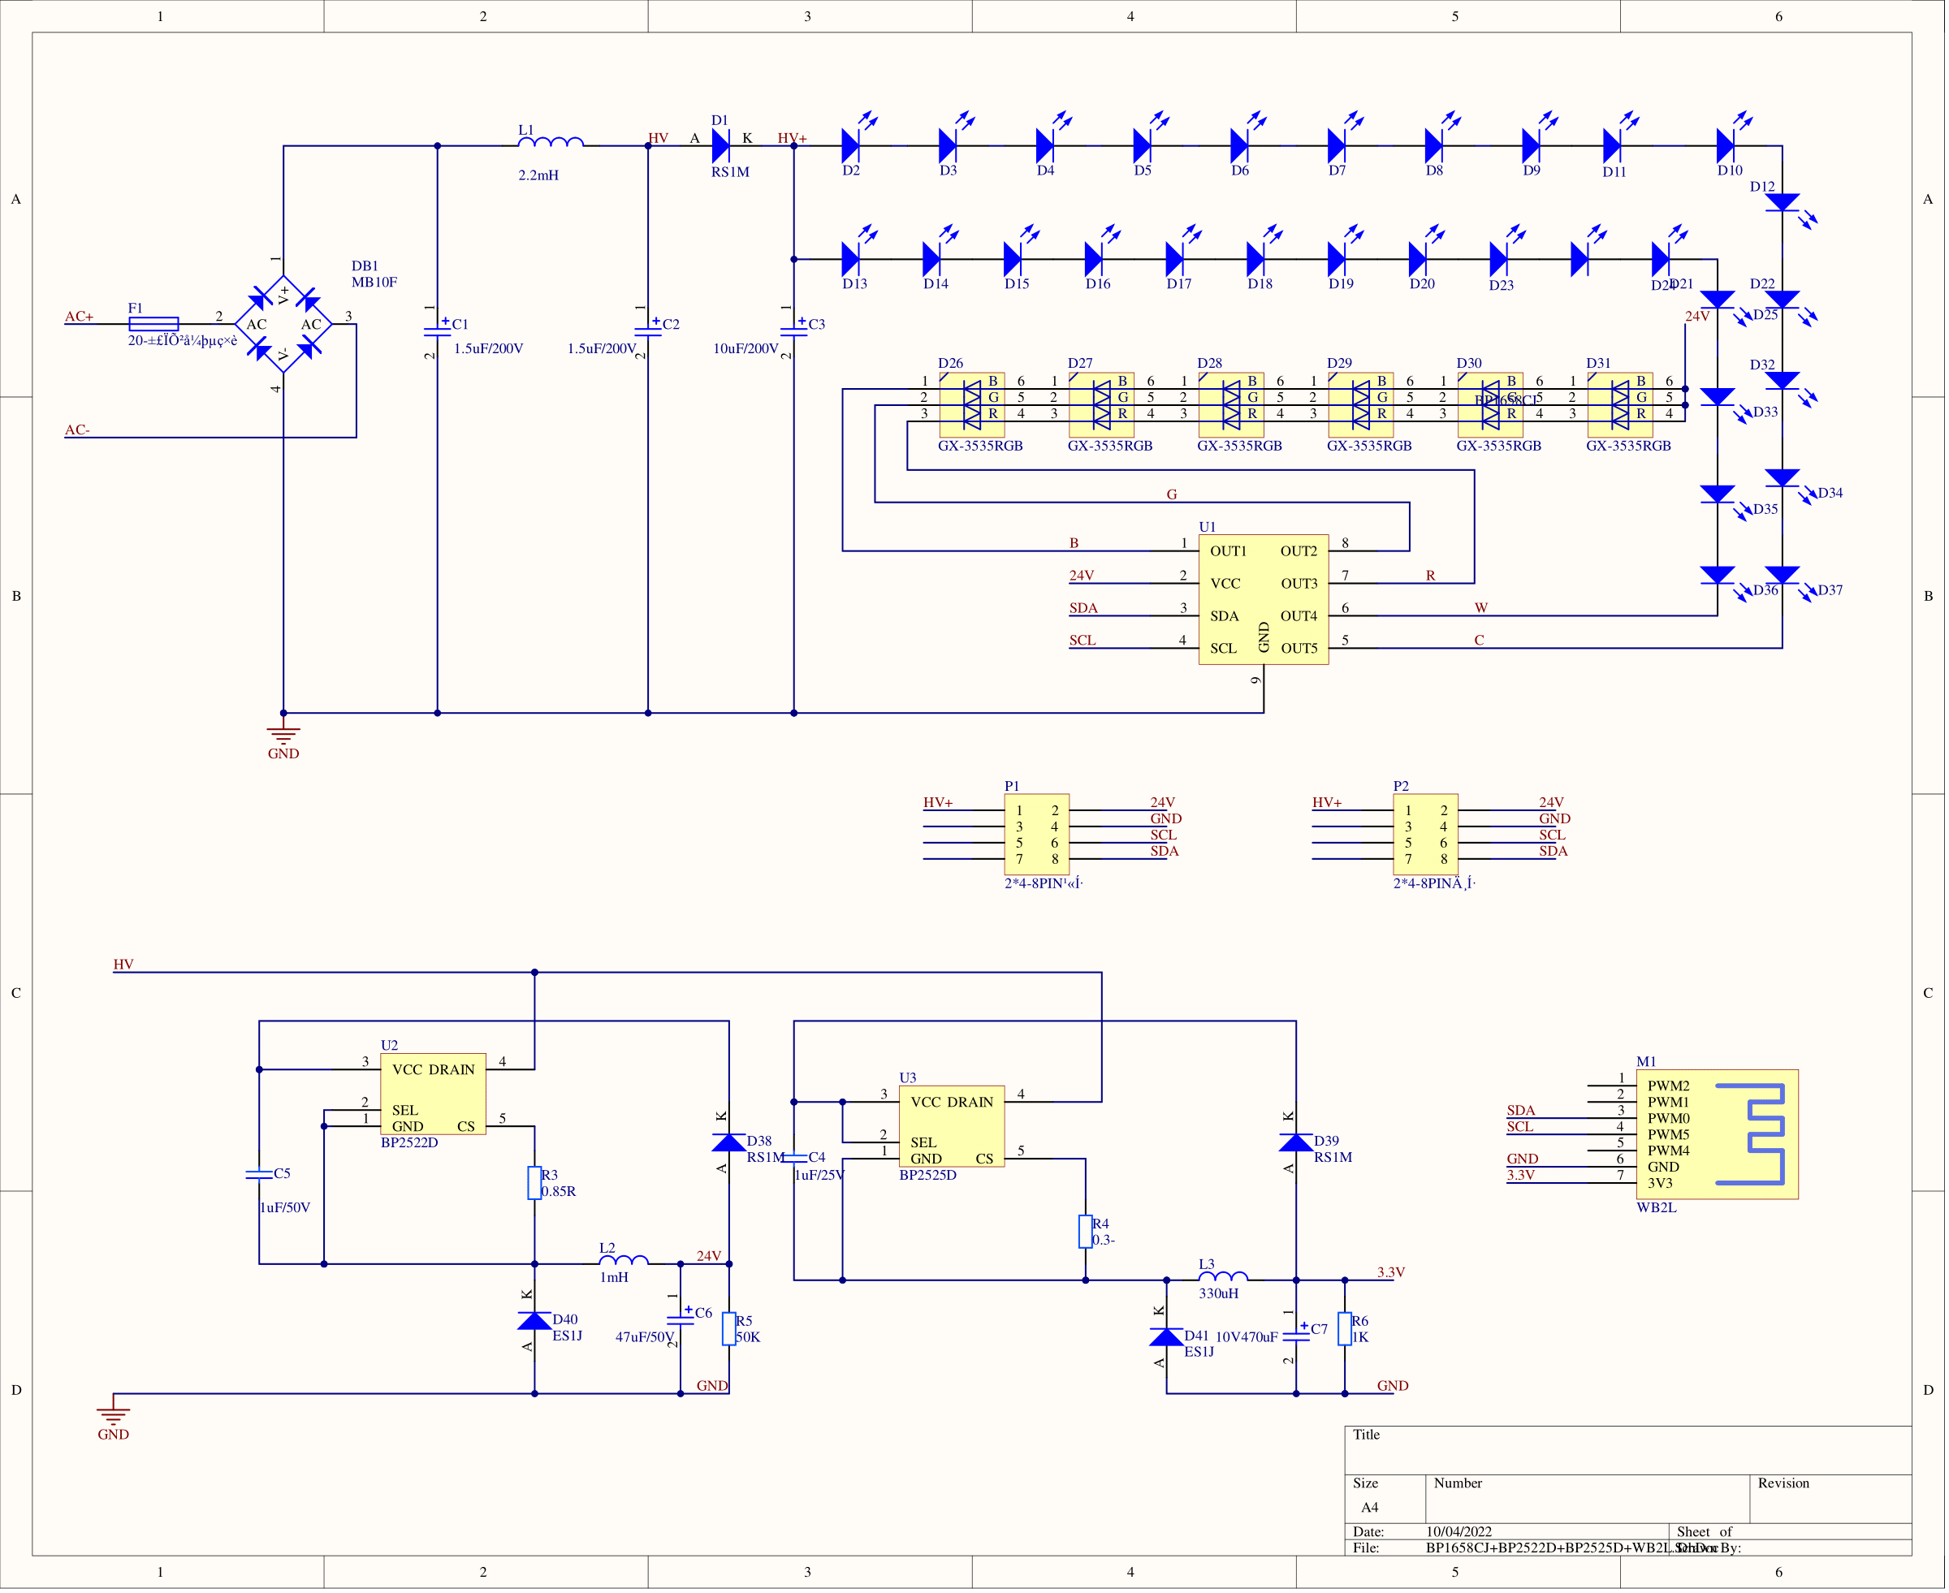This screenshot has width=1949, height=1593.
Task: Select the P1 8-pin header connector
Action: pyautogui.click(x=1037, y=834)
